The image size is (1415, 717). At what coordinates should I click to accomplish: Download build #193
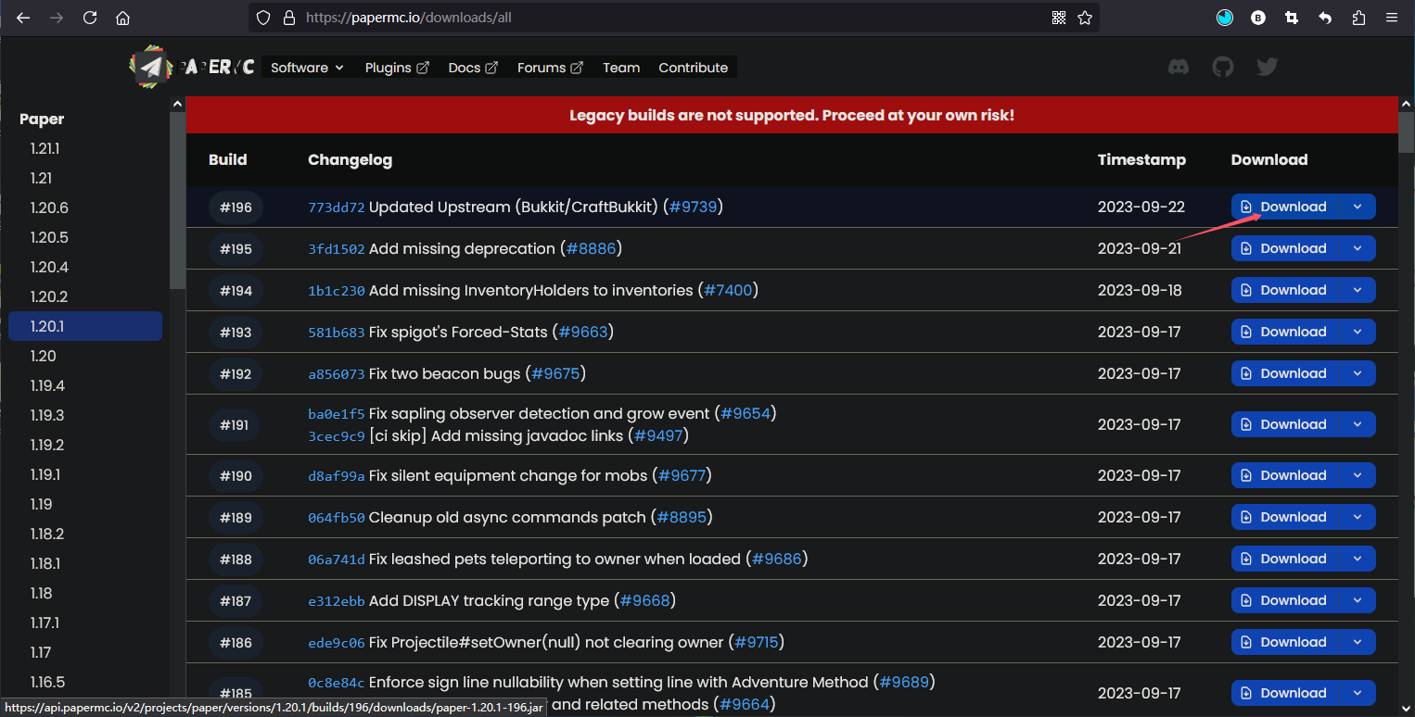1285,332
